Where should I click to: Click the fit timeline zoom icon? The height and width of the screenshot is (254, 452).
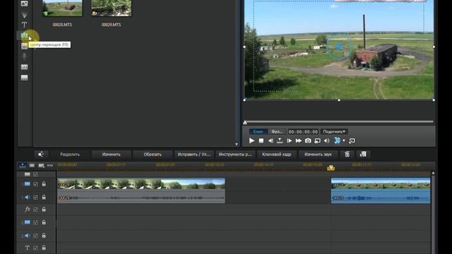tap(50, 165)
